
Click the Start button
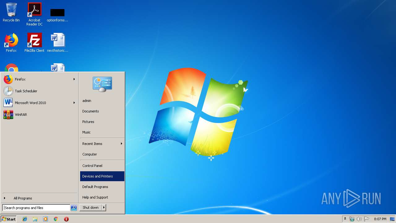tap(9, 219)
